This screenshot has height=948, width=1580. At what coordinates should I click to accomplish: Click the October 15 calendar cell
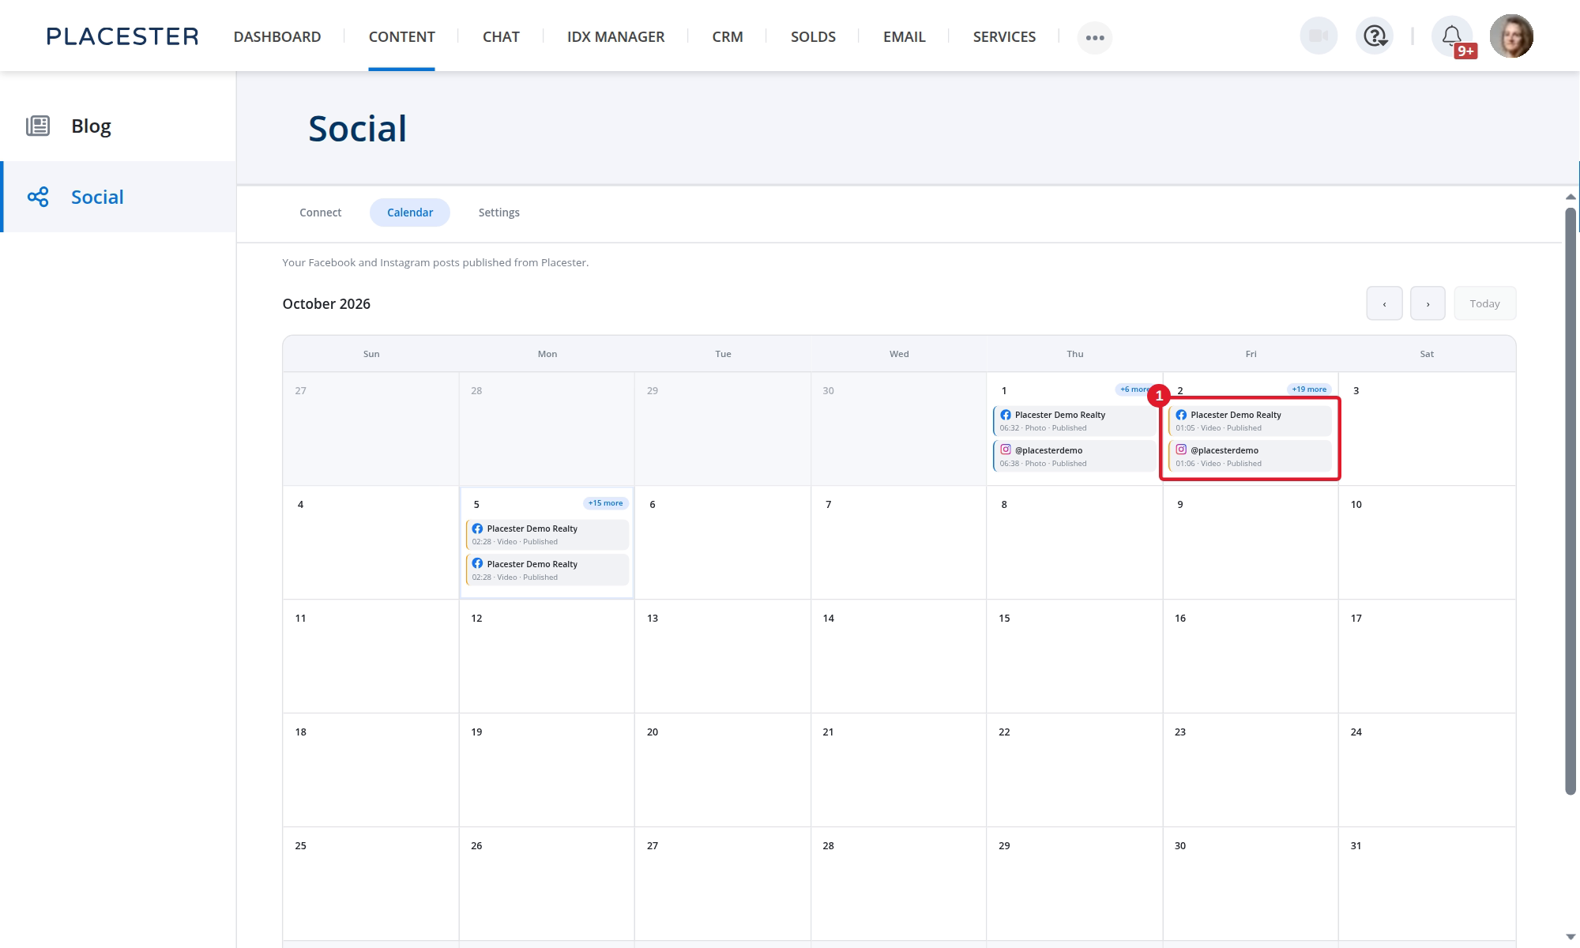point(1074,656)
